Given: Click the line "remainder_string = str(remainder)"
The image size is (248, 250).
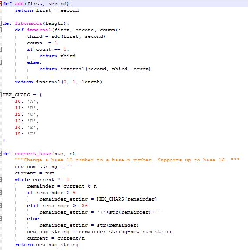Looking at the screenshot, I should 89,225.
